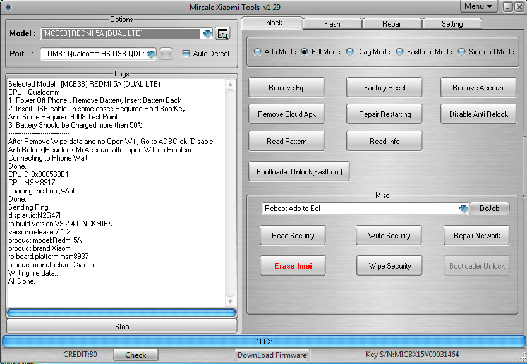Click Factory Reset button
527x364 pixels.
[384, 88]
